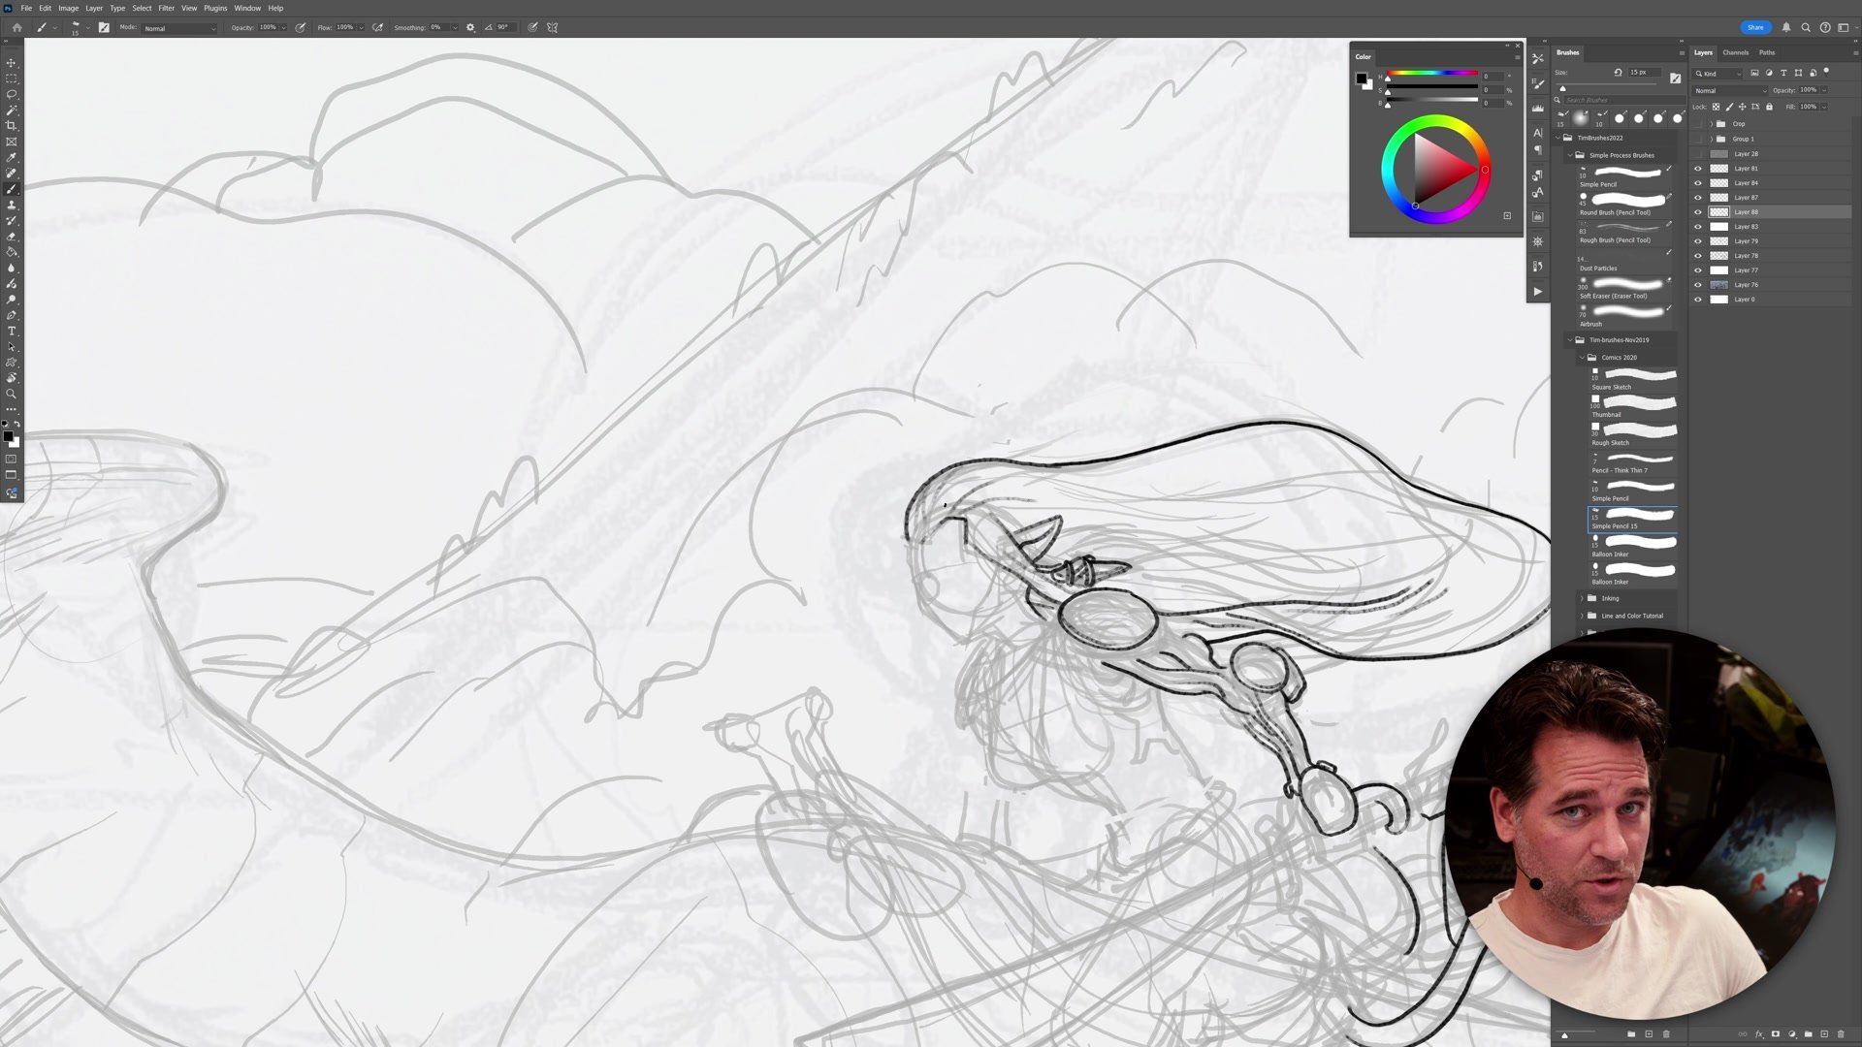Pick the Crop tool
The width and height of the screenshot is (1862, 1047).
click(x=12, y=126)
